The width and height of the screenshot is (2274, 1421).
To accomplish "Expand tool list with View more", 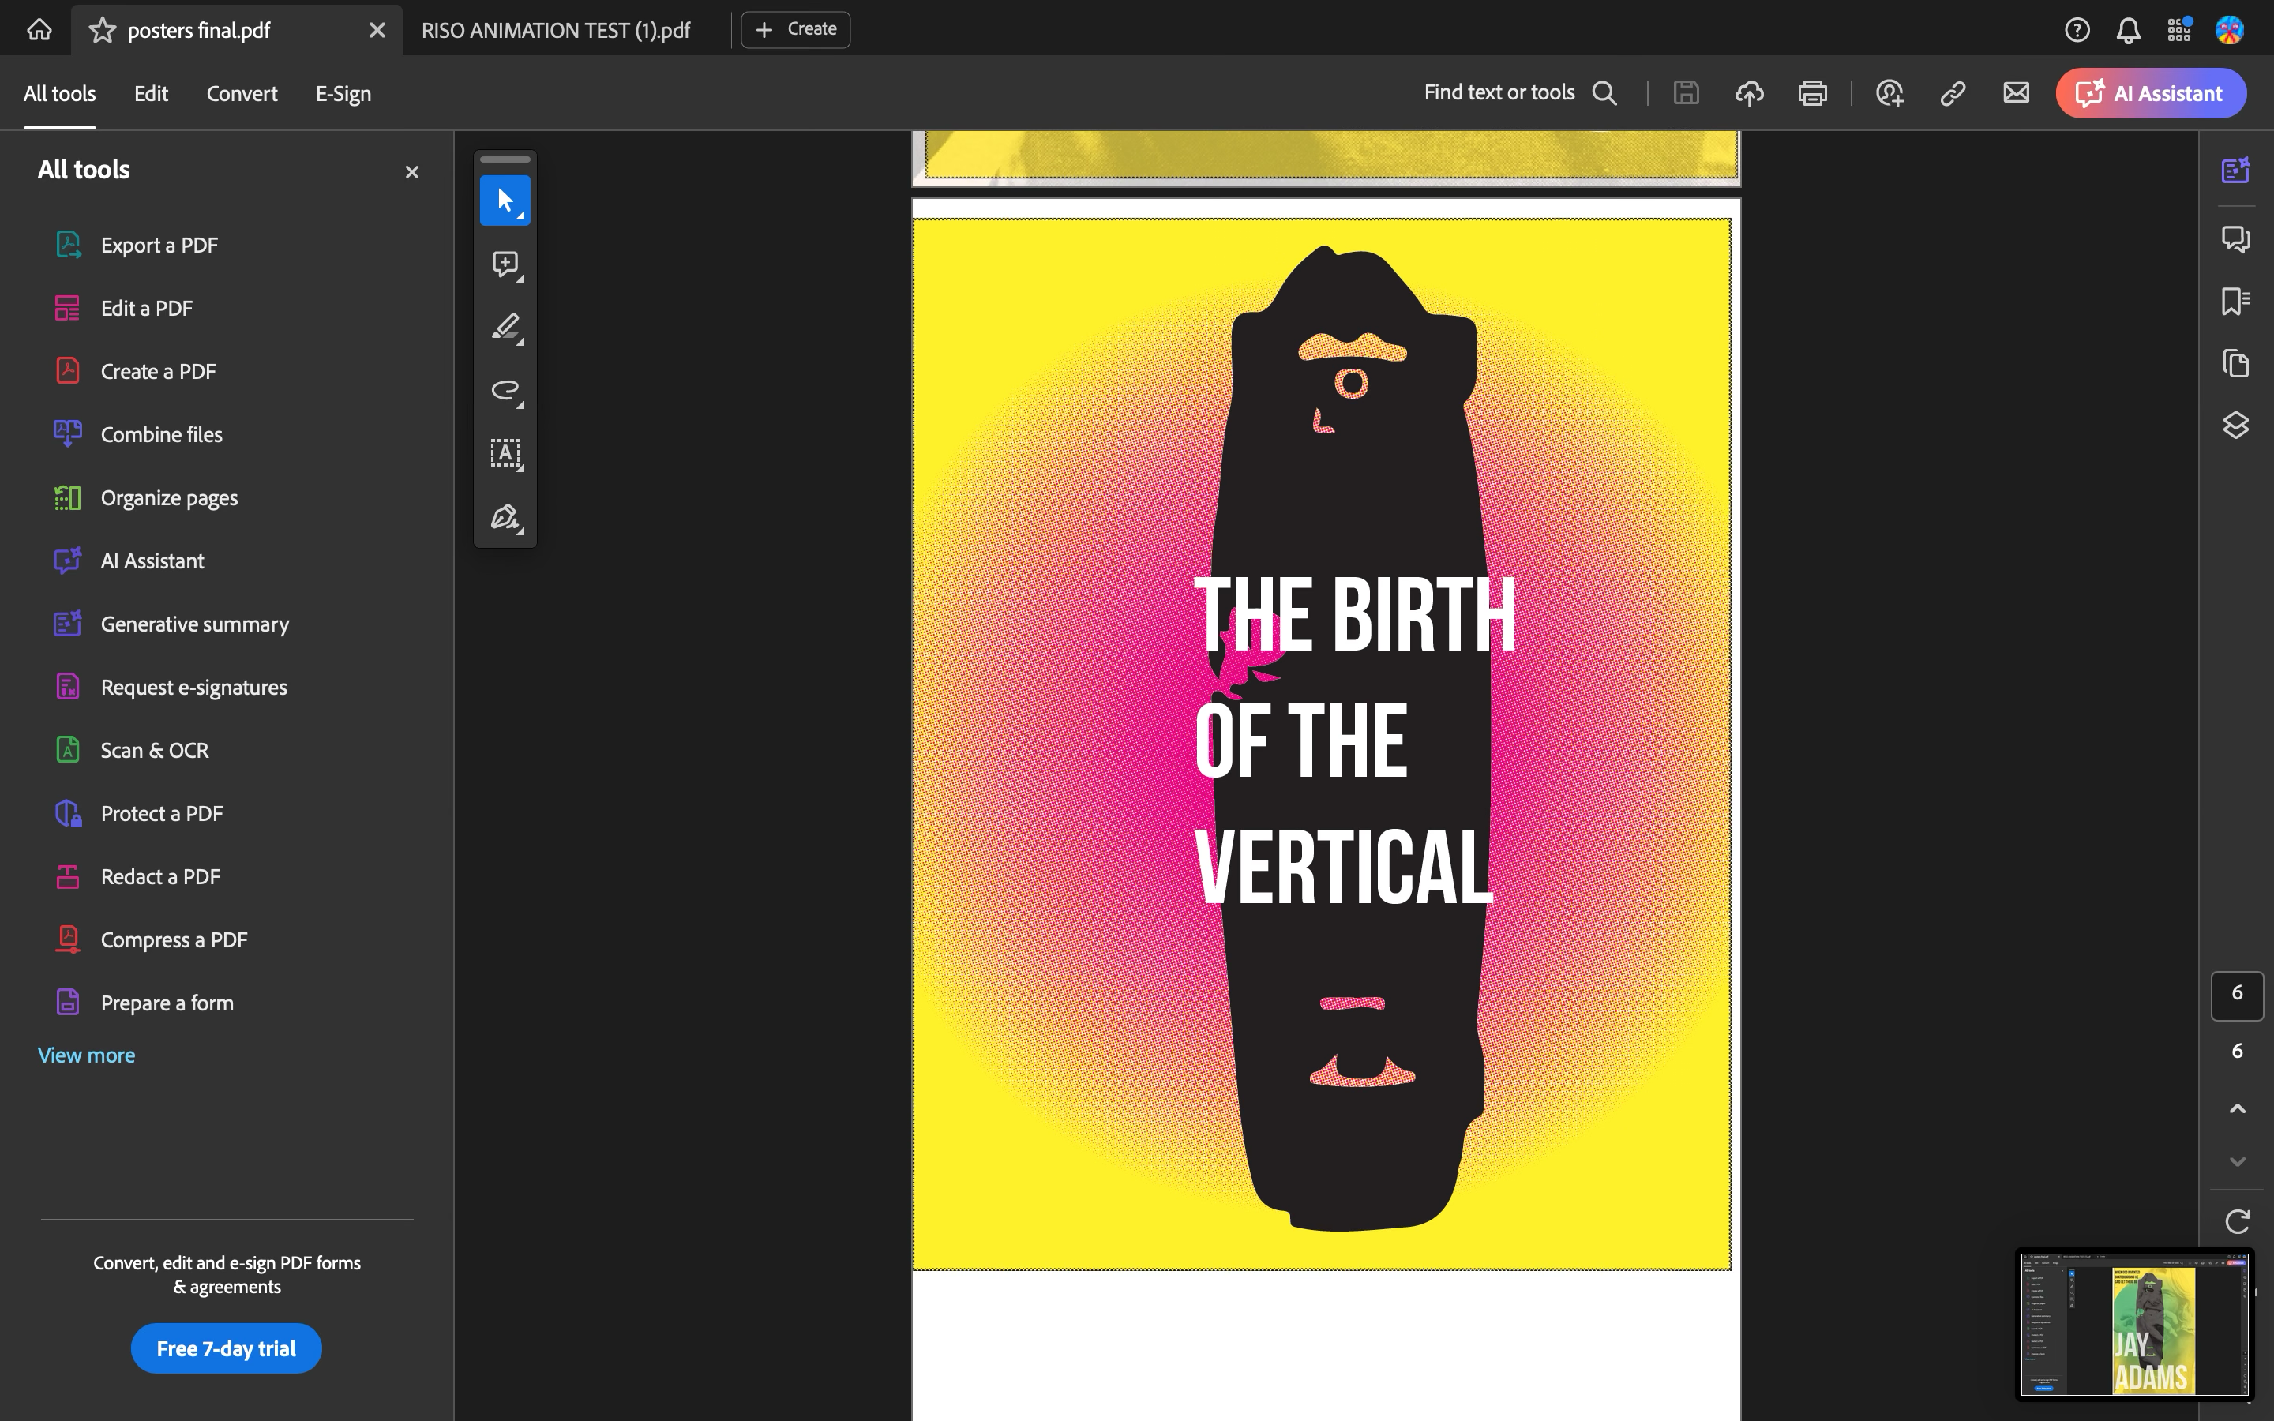I will coord(86,1055).
